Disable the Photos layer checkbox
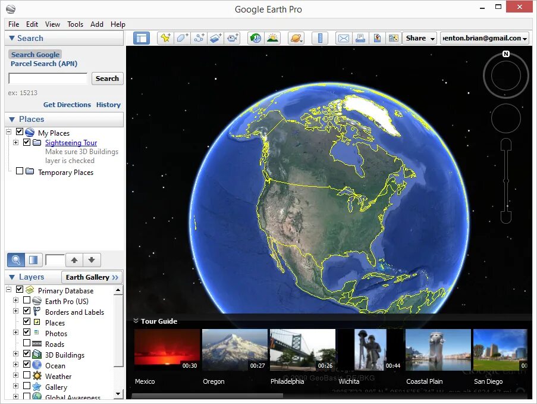This screenshot has height=404, width=537. 27,331
